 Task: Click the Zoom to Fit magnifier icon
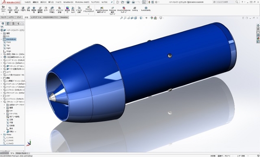pyautogui.click(x=121, y=18)
